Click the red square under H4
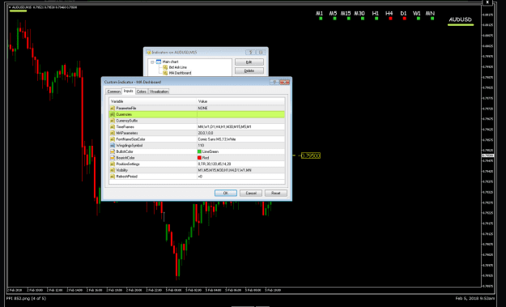Image resolution: width=506 pixels, height=307 pixels. click(x=390, y=19)
